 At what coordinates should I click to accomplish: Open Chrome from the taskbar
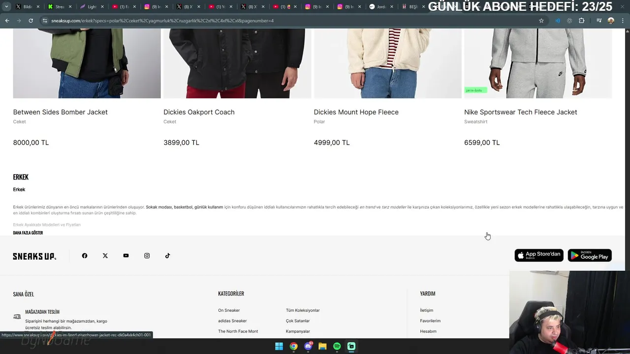pos(293,346)
